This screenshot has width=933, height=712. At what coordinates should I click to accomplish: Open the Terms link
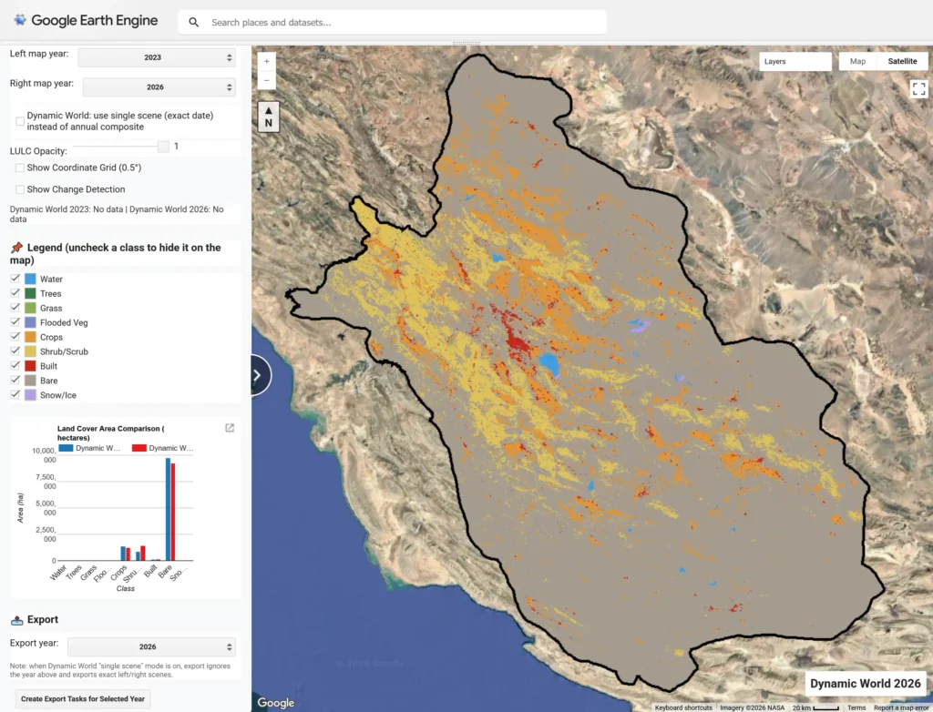click(x=856, y=707)
